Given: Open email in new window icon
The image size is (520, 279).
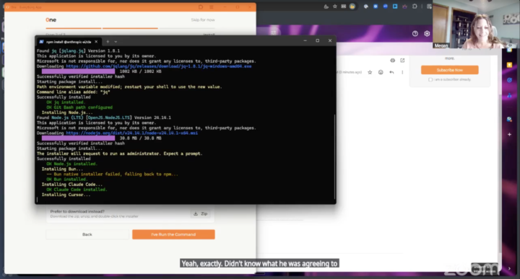Looking at the screenshot, I should (402, 61).
